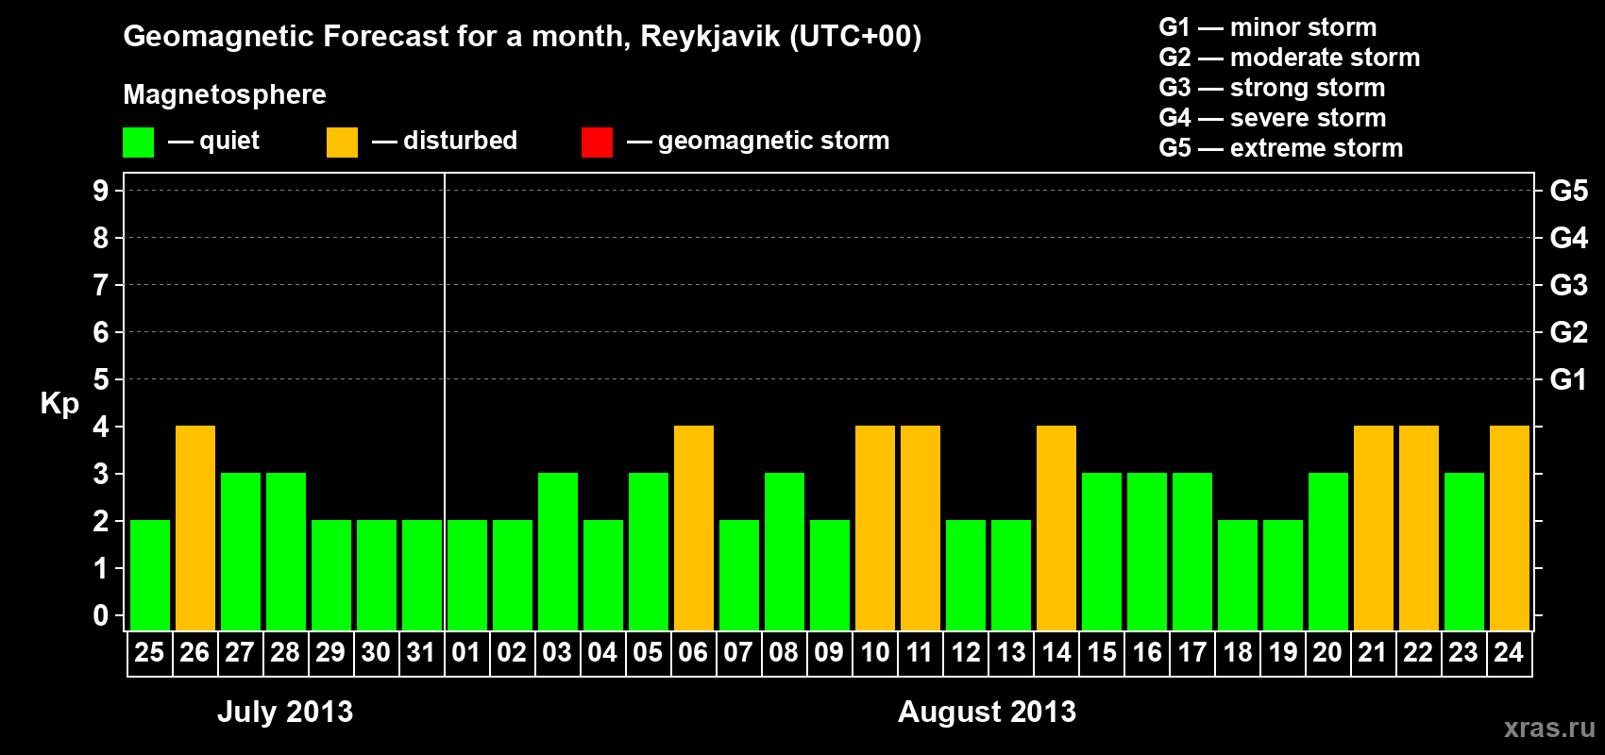The width and height of the screenshot is (1605, 755).
Task: Click the orange disturbed legend swatch
Action: point(342,143)
